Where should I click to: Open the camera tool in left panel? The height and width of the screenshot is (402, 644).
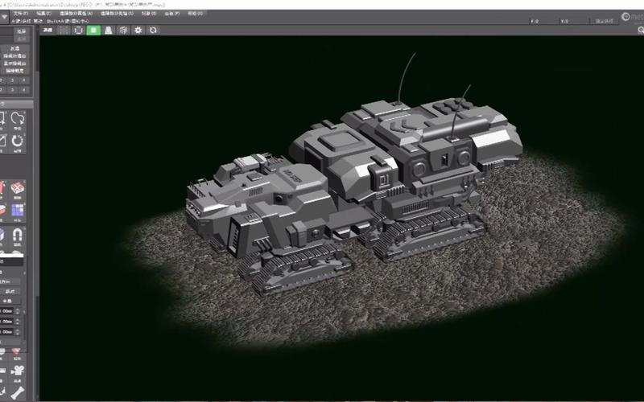(x=17, y=371)
